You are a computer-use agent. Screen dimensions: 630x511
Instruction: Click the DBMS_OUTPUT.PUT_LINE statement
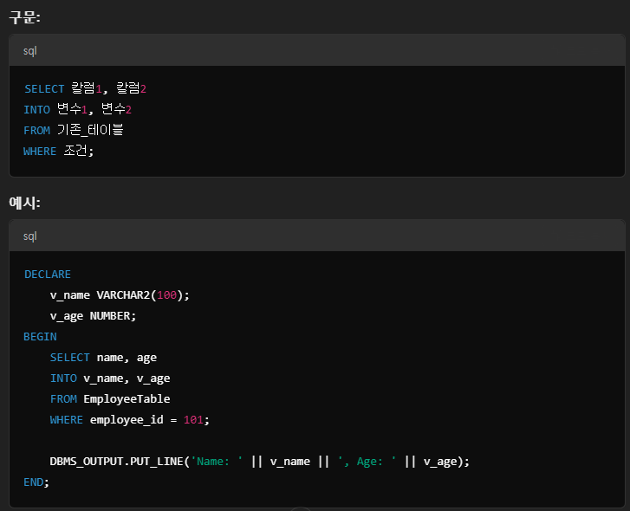[x=260, y=462]
